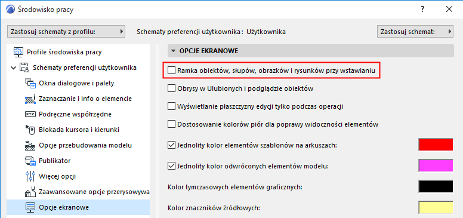This screenshot has height=218, width=463.
Task: Click the Podręczne współrzędne XYZ icon
Action: point(30,114)
